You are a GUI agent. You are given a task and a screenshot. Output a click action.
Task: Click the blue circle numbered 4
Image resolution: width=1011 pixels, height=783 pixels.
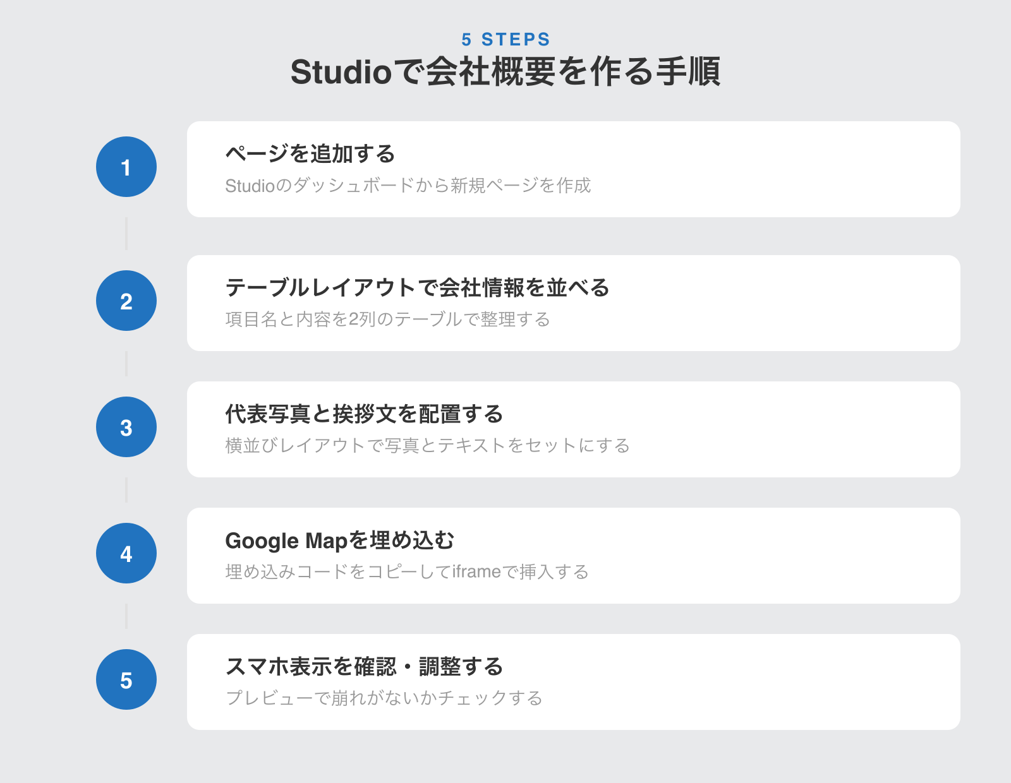pyautogui.click(x=126, y=553)
